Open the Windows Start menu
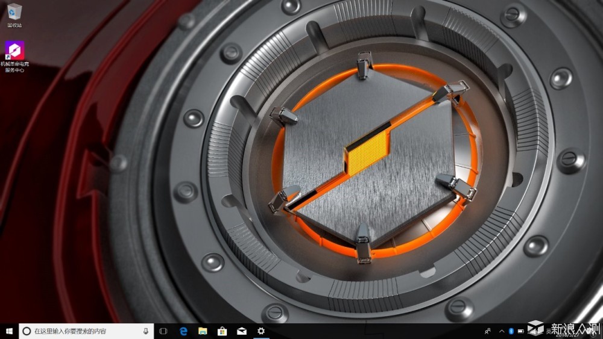 (x=9, y=331)
